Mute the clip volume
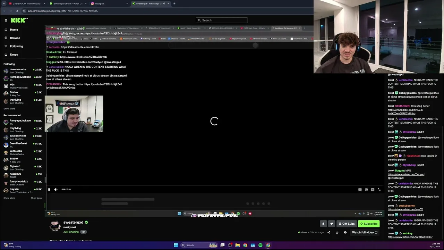 [56, 190]
